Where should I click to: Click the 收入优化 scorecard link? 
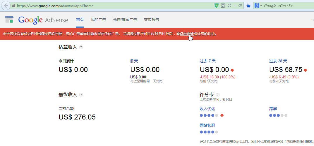pyautogui.click(x=207, y=109)
